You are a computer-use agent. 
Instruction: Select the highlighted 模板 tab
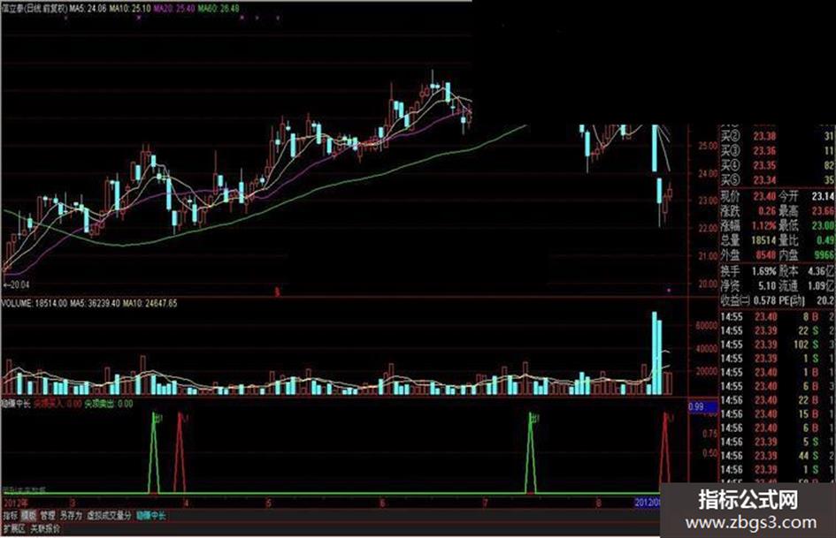pos(29,516)
